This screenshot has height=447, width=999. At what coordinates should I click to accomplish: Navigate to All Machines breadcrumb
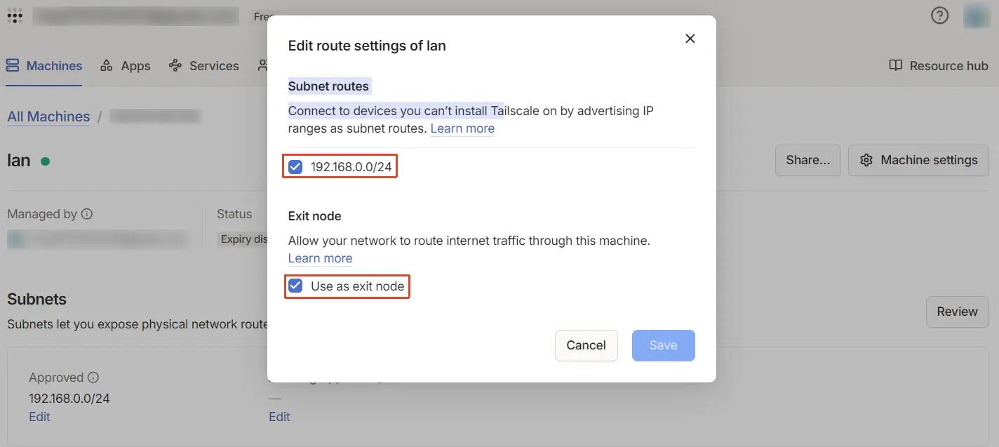click(48, 116)
